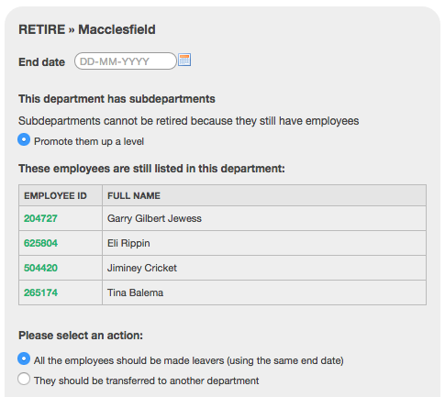The width and height of the screenshot is (445, 397).
Task: Open employee ID 265174 link
Action: click(40, 292)
